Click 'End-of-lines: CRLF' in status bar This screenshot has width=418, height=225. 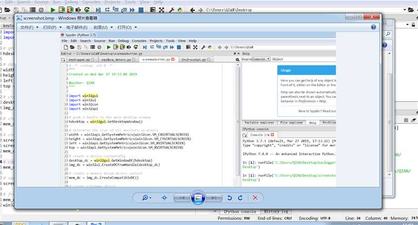pyautogui.click(x=275, y=219)
